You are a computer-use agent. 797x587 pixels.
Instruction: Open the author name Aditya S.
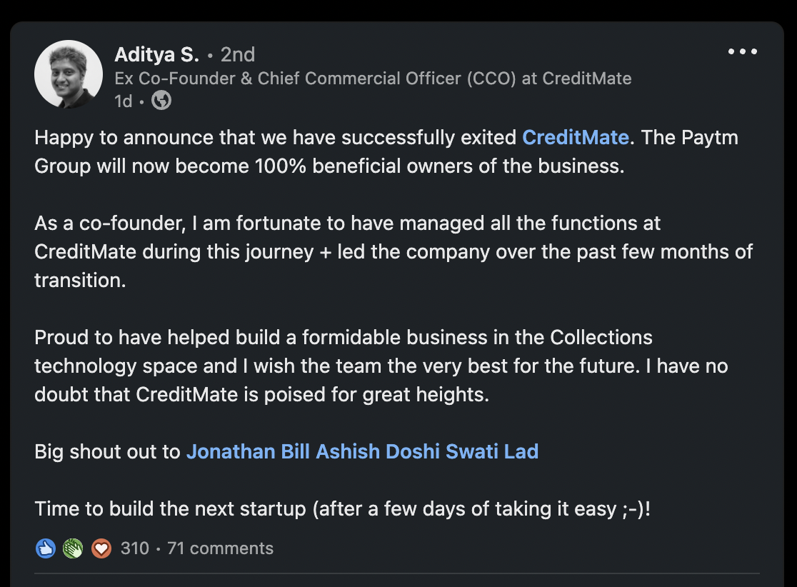(x=157, y=54)
